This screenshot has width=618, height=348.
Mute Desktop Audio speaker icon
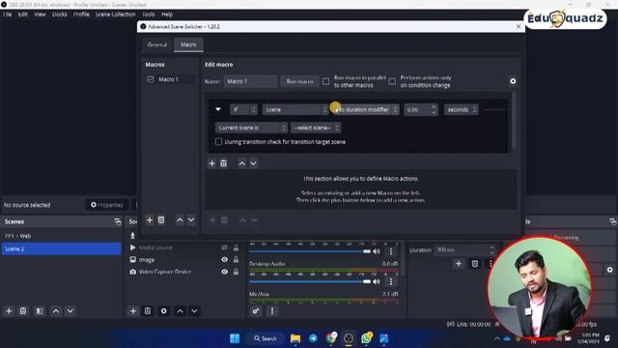tap(377, 281)
